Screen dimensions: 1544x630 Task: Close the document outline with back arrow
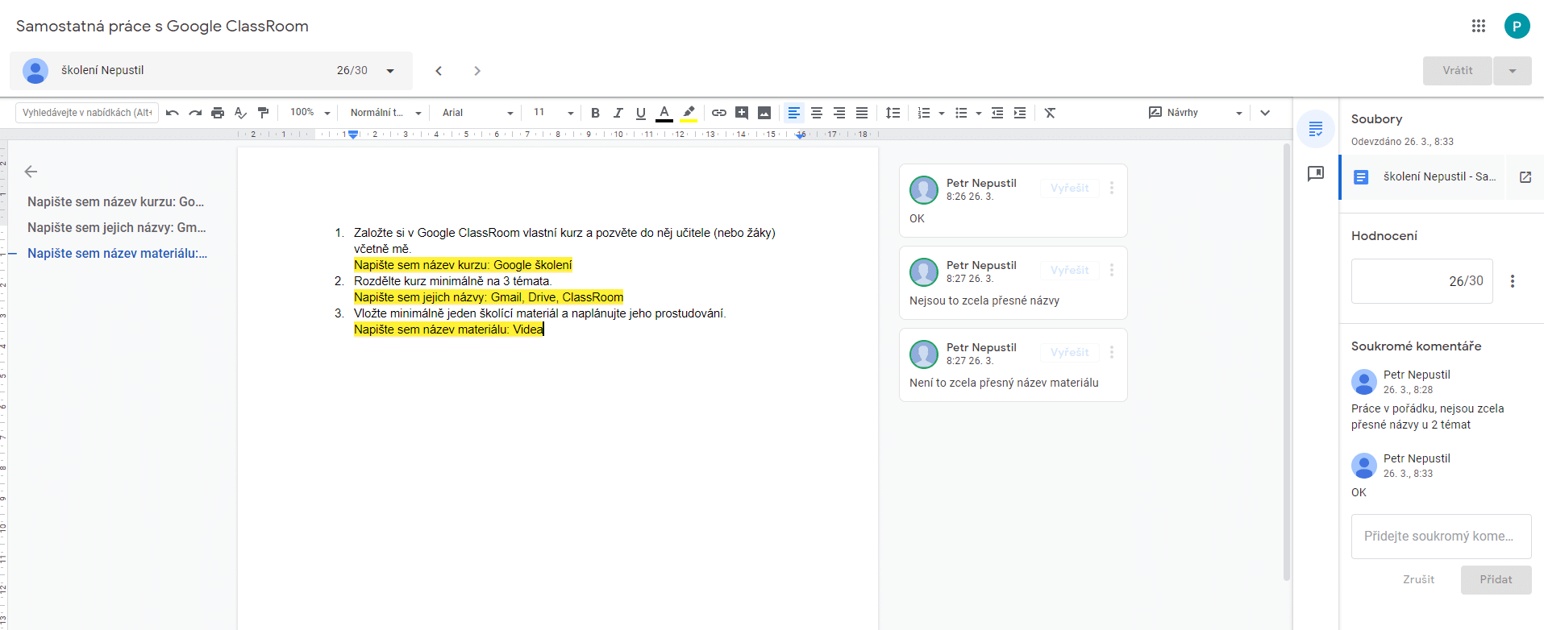point(31,172)
